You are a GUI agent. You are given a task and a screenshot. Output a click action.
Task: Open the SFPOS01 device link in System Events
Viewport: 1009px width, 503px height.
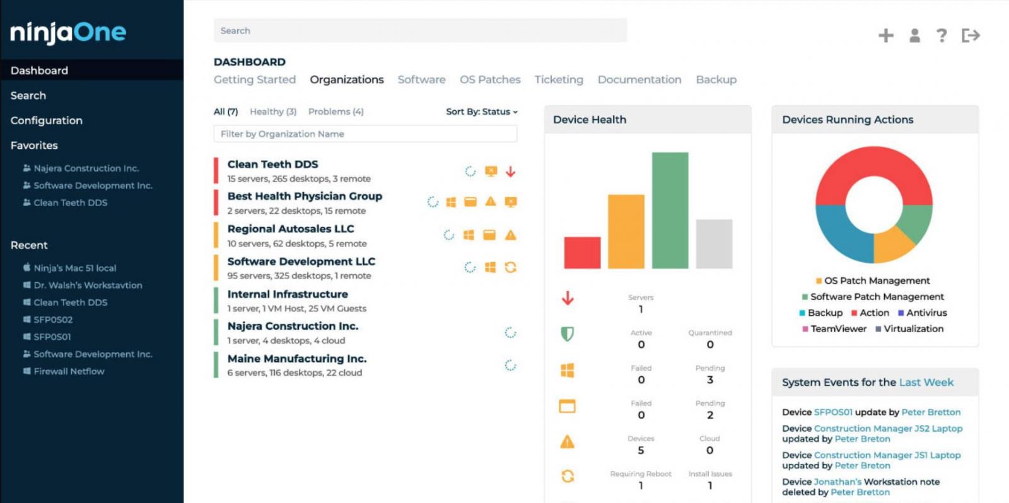832,412
